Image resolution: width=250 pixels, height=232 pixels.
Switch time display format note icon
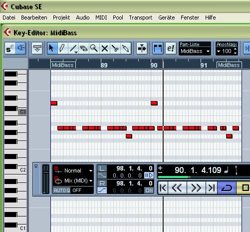tap(227, 170)
